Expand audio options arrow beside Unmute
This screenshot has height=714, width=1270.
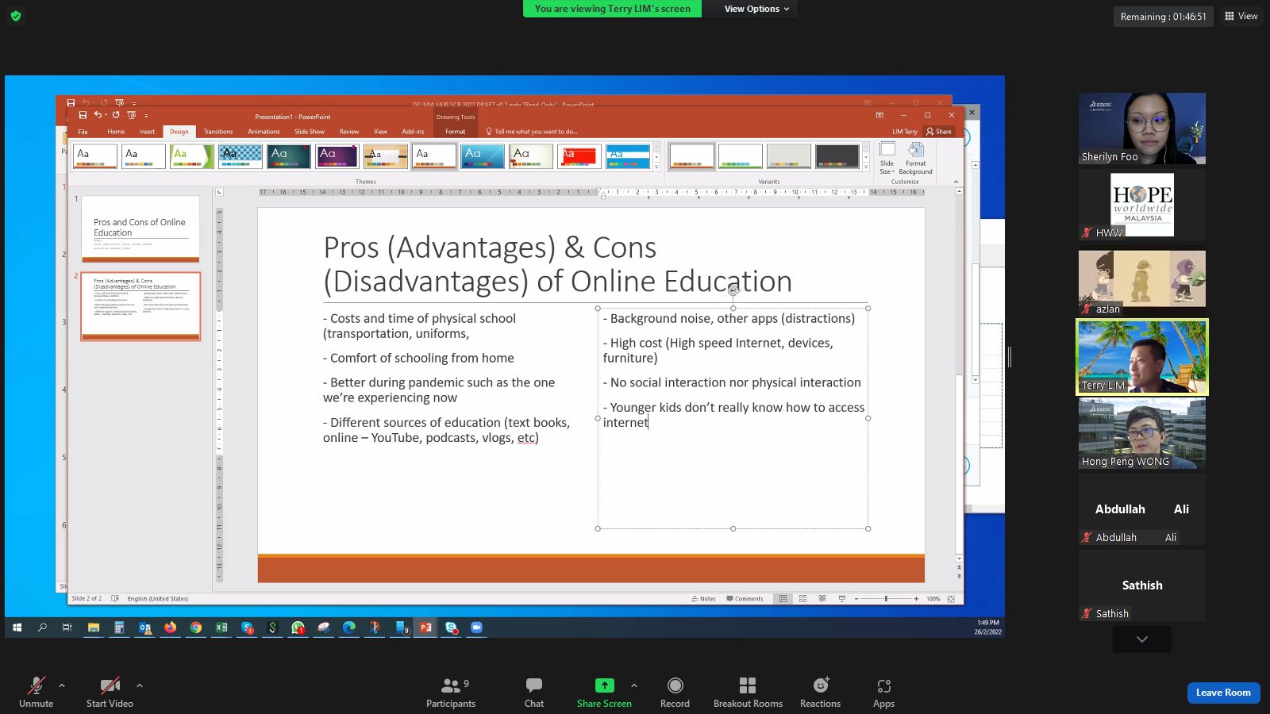[62, 685]
